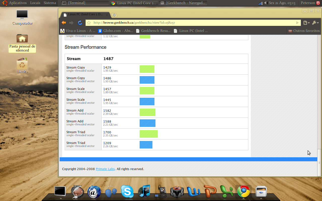
Task: Open the terminal icon in the dock
Action: pyautogui.click(x=60, y=191)
